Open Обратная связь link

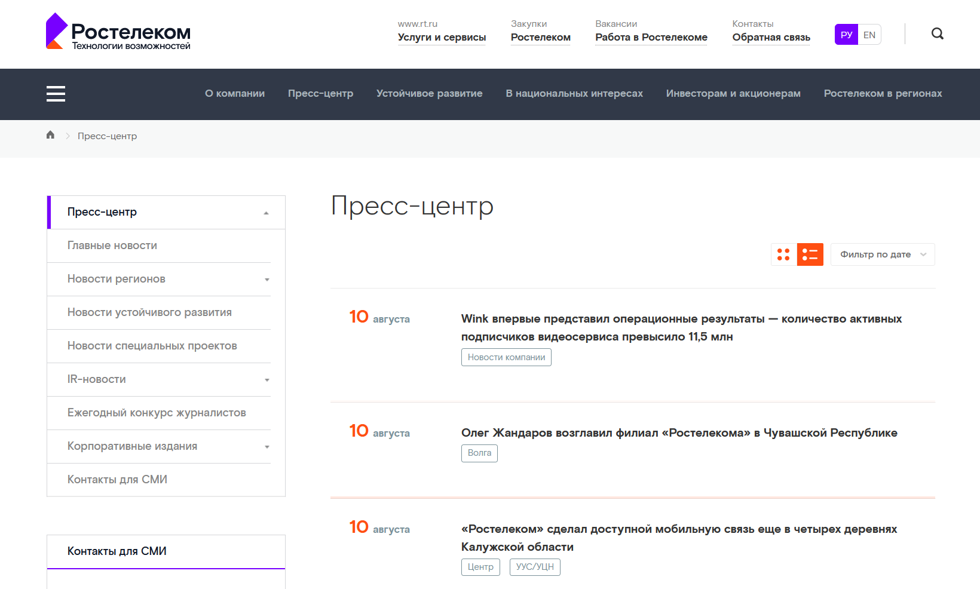[771, 37]
